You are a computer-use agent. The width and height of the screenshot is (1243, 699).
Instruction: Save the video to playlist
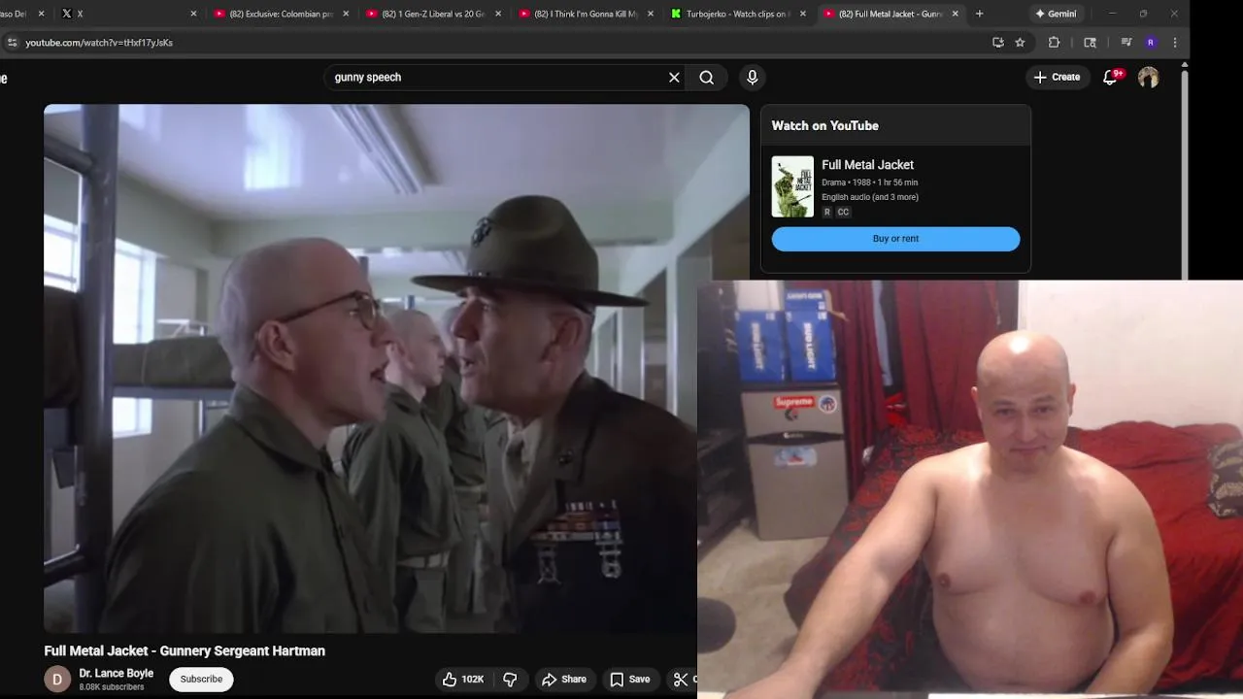click(630, 680)
